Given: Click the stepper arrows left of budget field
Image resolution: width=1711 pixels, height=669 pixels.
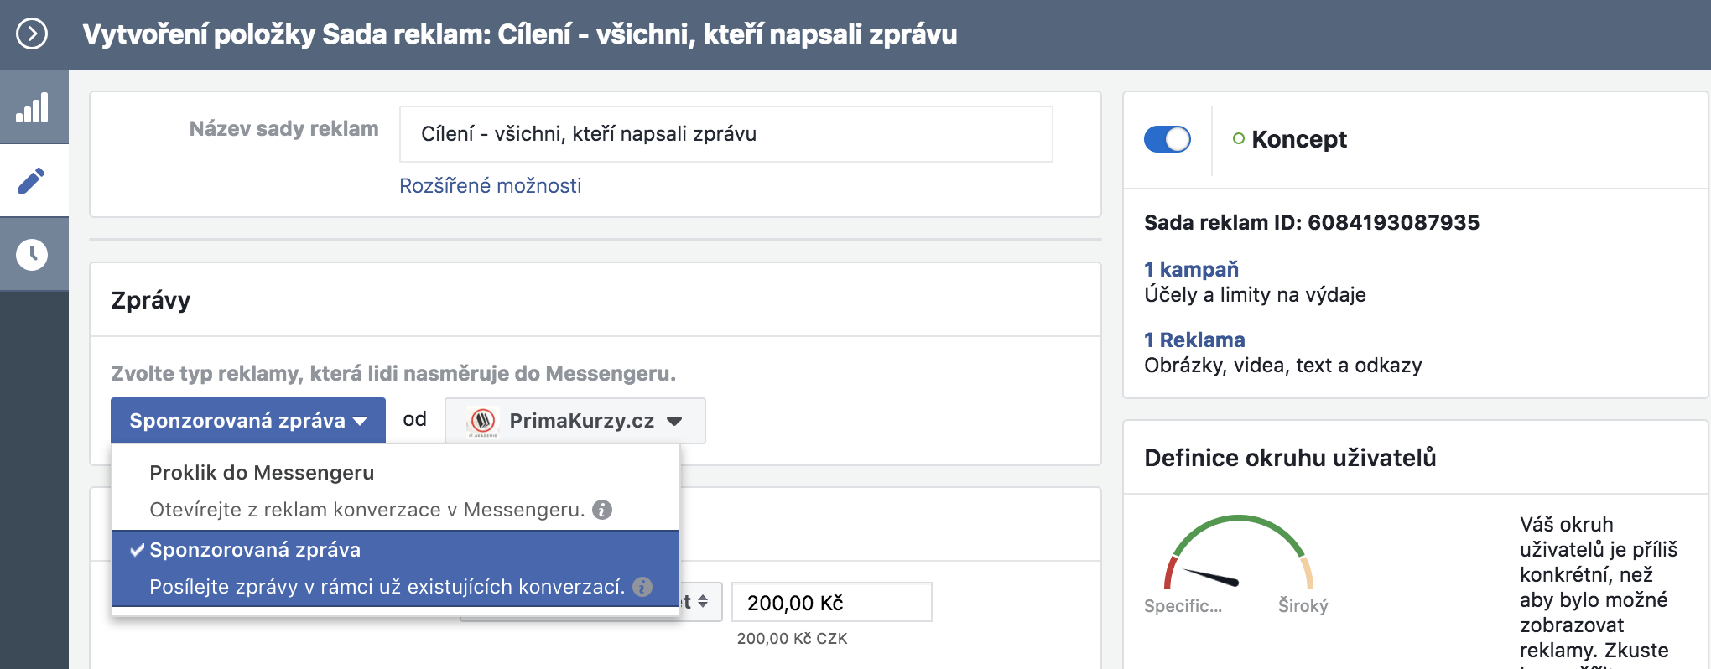Looking at the screenshot, I should pos(701,602).
